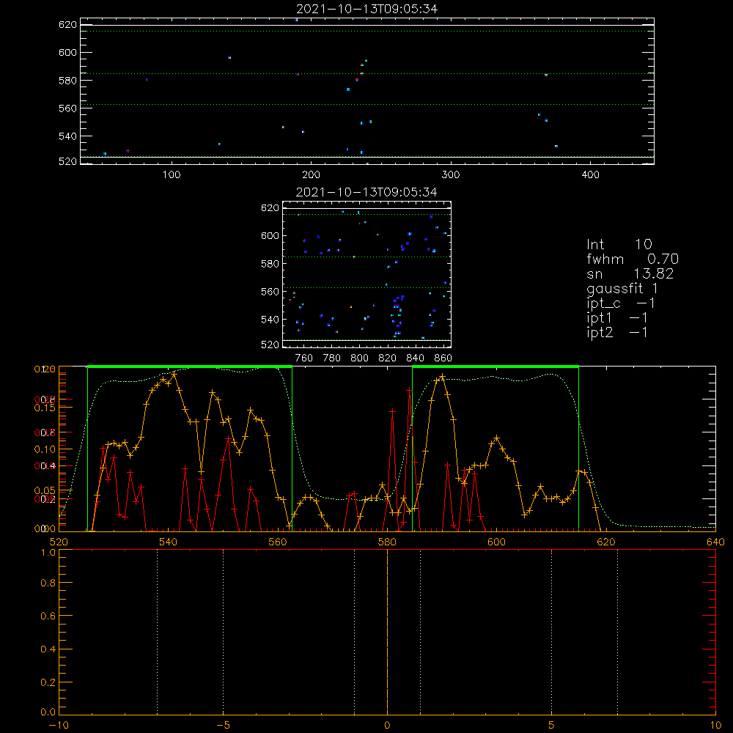733x733 pixels.
Task: Click y-axis label 0.6 on the bottom plot
Action: [x=48, y=616]
